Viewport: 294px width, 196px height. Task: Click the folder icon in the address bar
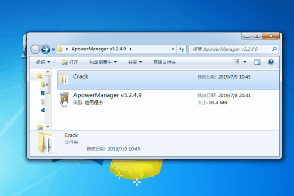(x=60, y=49)
